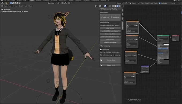Adjust the long blue slider on green node

[163, 49]
